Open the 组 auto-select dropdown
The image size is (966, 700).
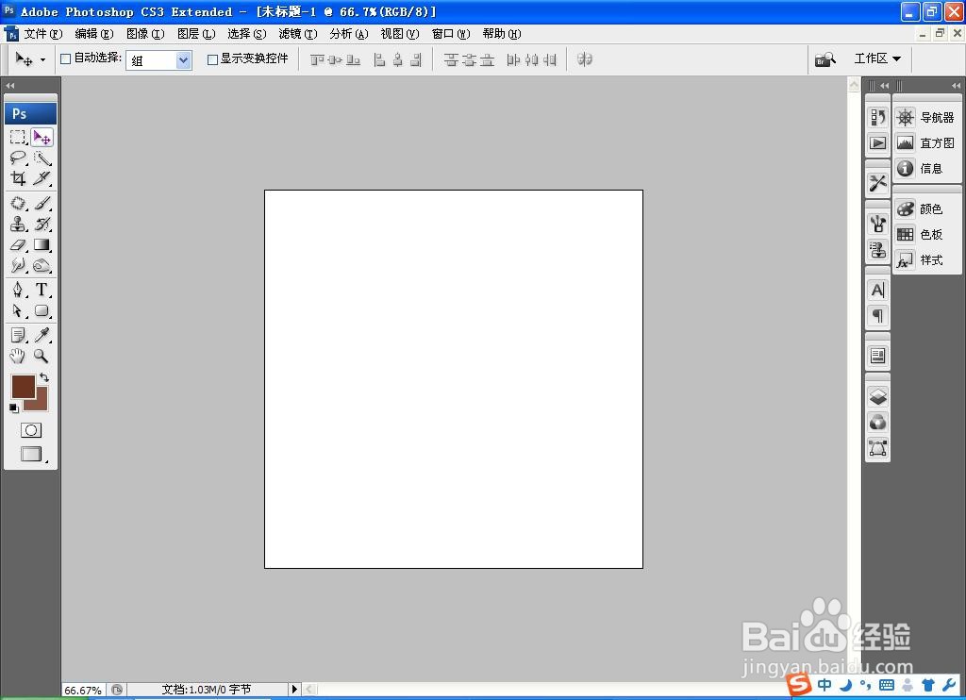click(158, 59)
